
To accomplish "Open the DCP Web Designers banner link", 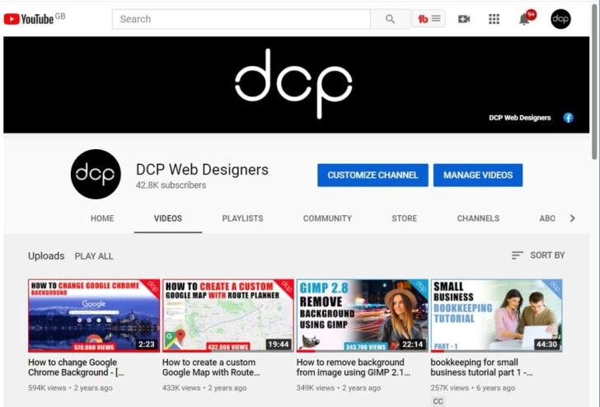I will click(x=519, y=118).
